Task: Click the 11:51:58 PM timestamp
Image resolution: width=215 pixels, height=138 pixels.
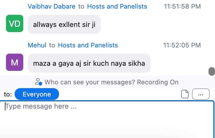Action: pyautogui.click(x=182, y=6)
